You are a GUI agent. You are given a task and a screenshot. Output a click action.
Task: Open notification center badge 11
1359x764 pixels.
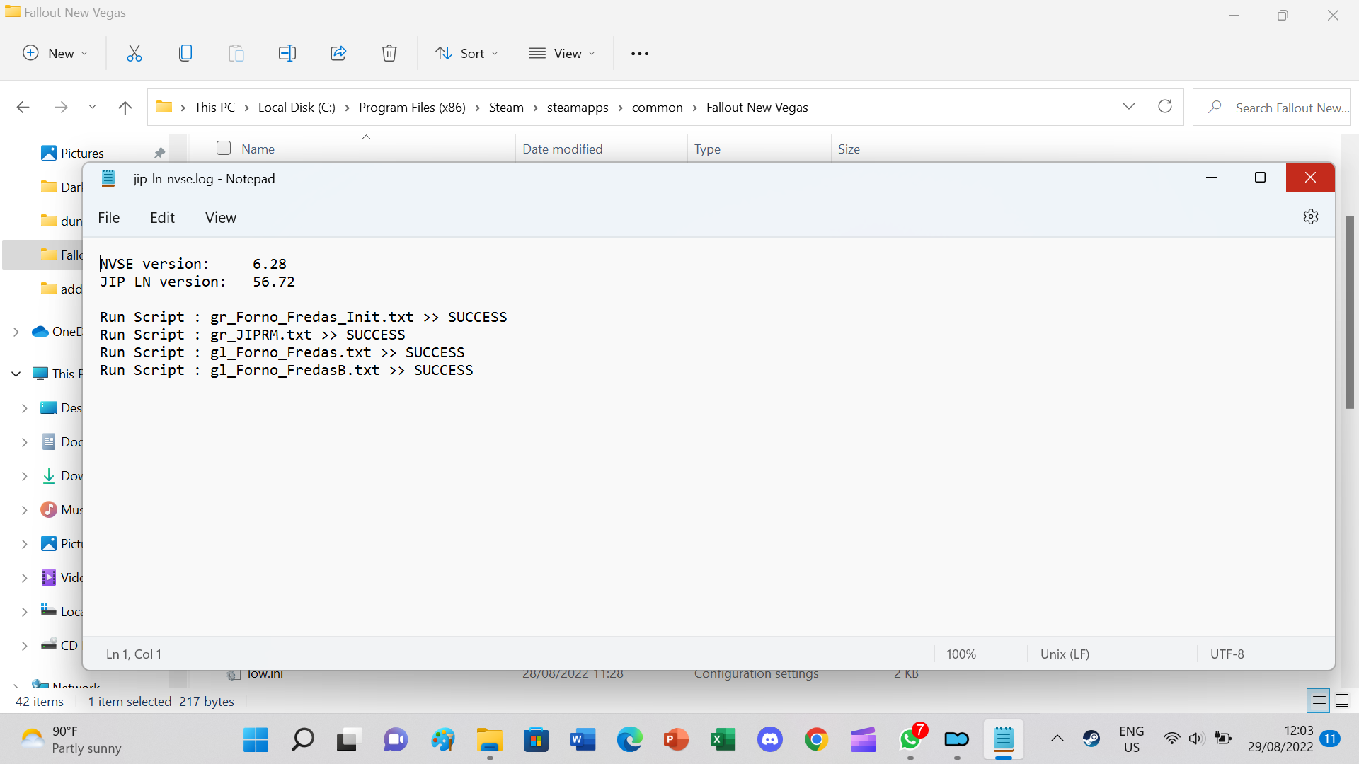[1331, 739]
